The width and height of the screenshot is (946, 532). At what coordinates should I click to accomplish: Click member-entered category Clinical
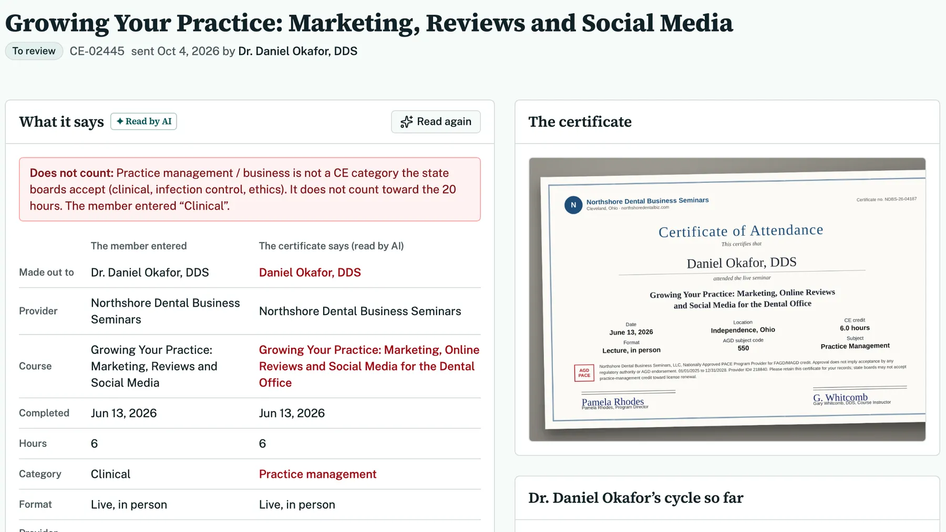coord(111,474)
